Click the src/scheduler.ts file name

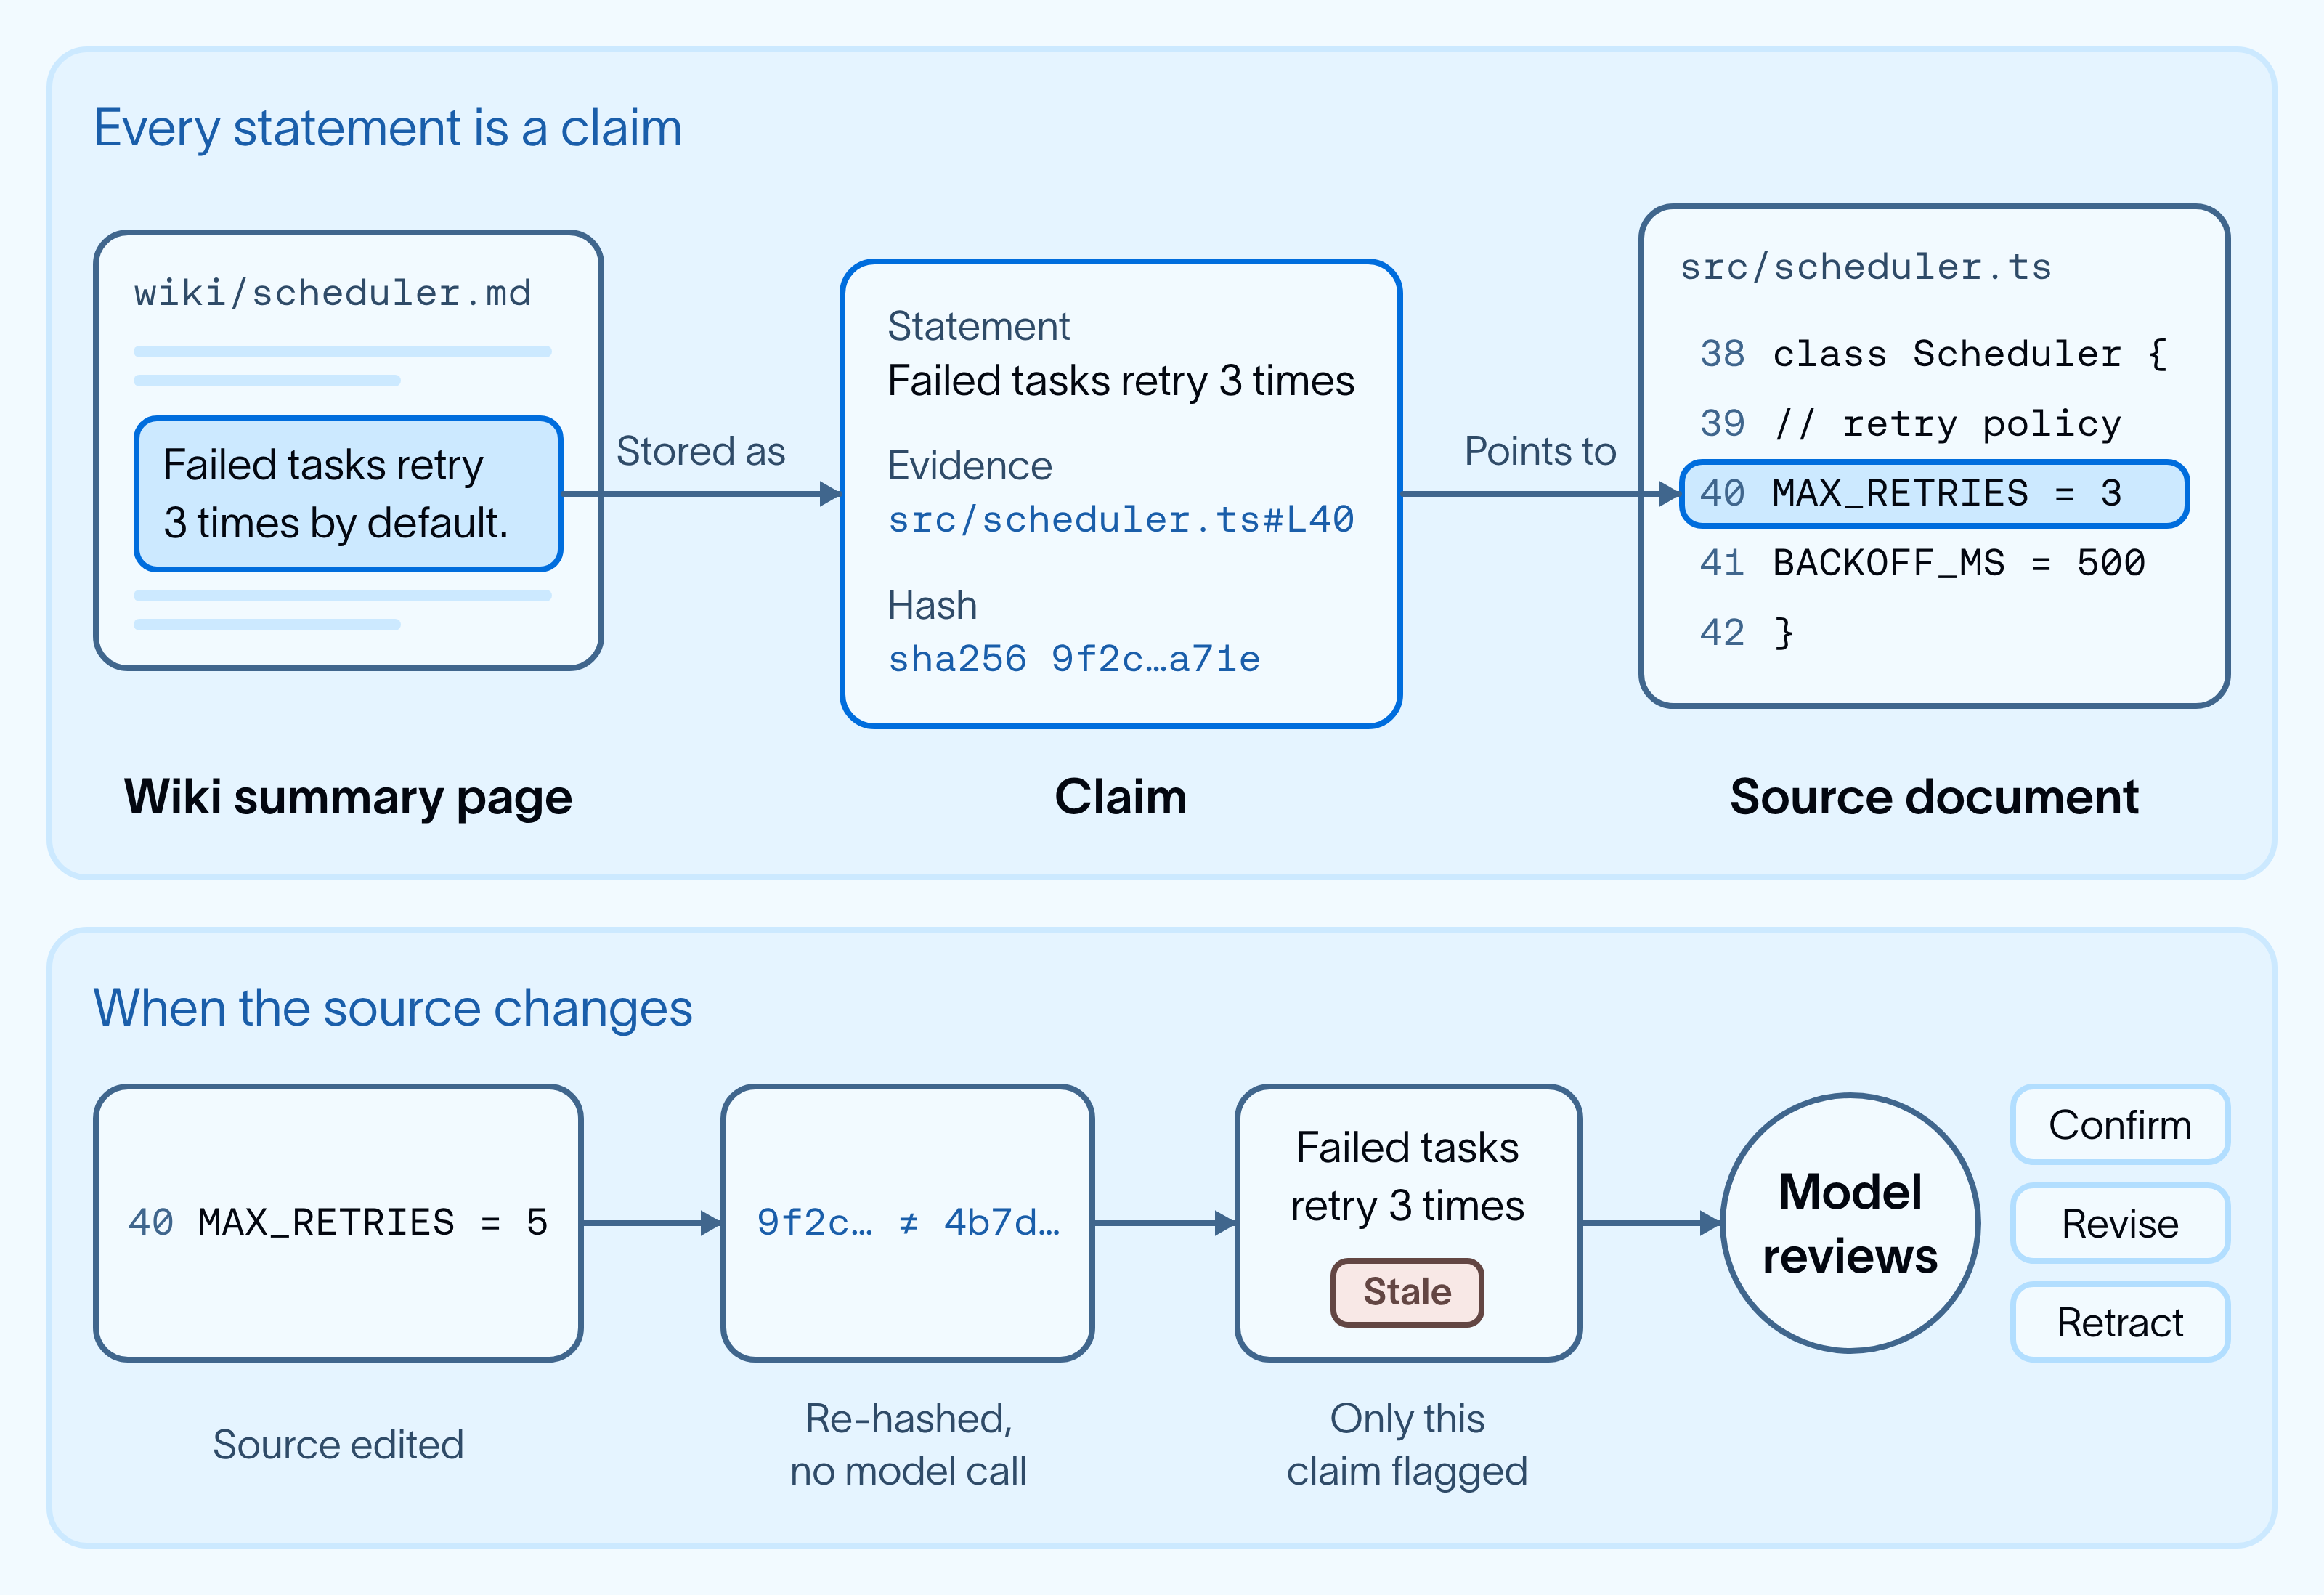tap(1865, 267)
